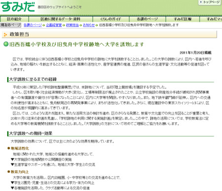Viewport: 222px width, 191px height.
Task: Click the heading 大学誘致への期待・効果
Action: click(31, 133)
